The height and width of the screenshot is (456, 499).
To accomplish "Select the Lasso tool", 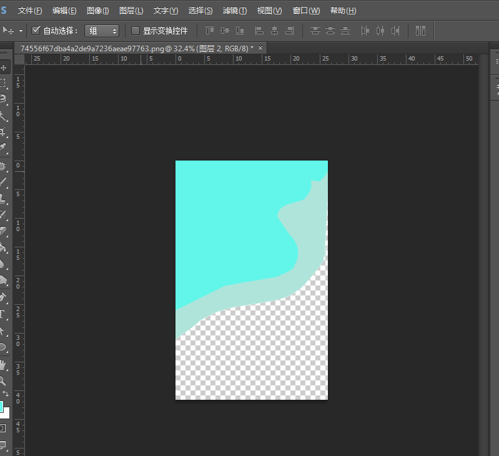I will click(x=3, y=99).
